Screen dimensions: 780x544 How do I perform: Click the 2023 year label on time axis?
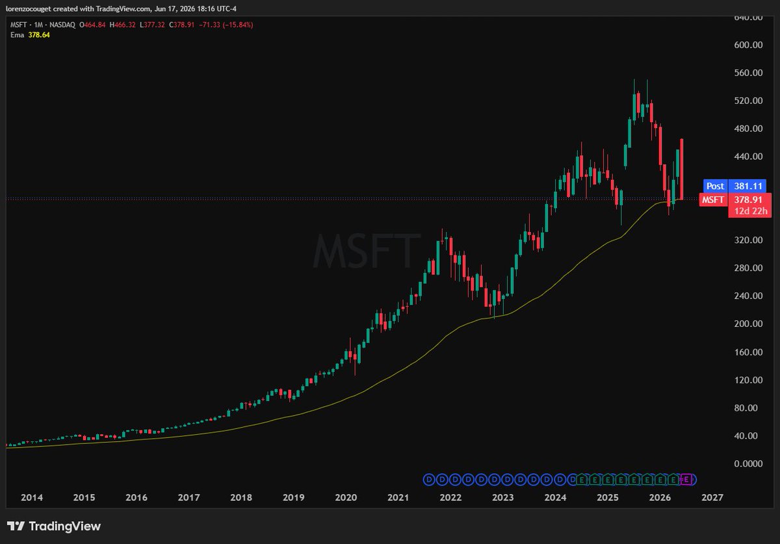[x=502, y=497]
